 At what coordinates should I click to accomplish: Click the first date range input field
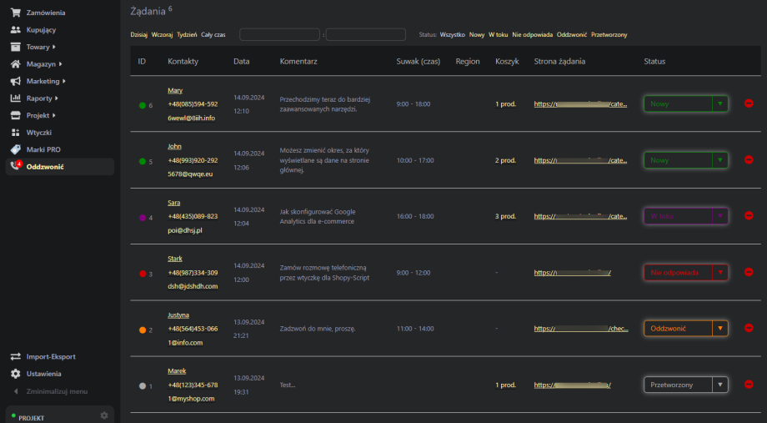point(279,34)
